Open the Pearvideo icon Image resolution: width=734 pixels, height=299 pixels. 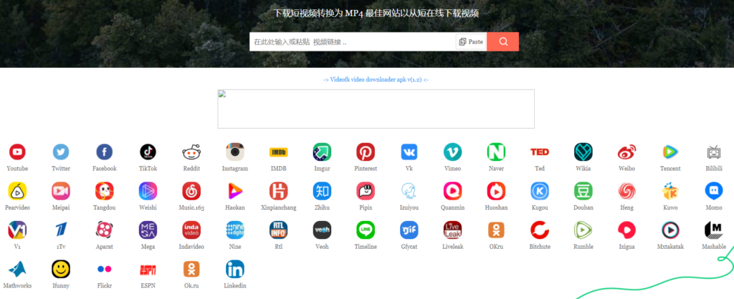tap(17, 191)
